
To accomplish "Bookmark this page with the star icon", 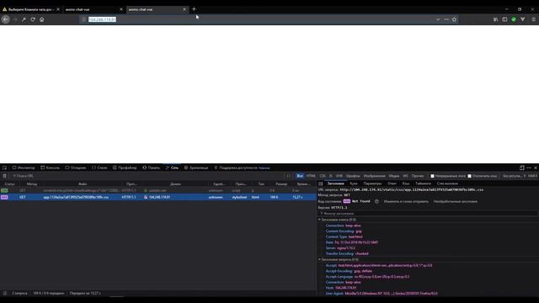I will pos(454,19).
